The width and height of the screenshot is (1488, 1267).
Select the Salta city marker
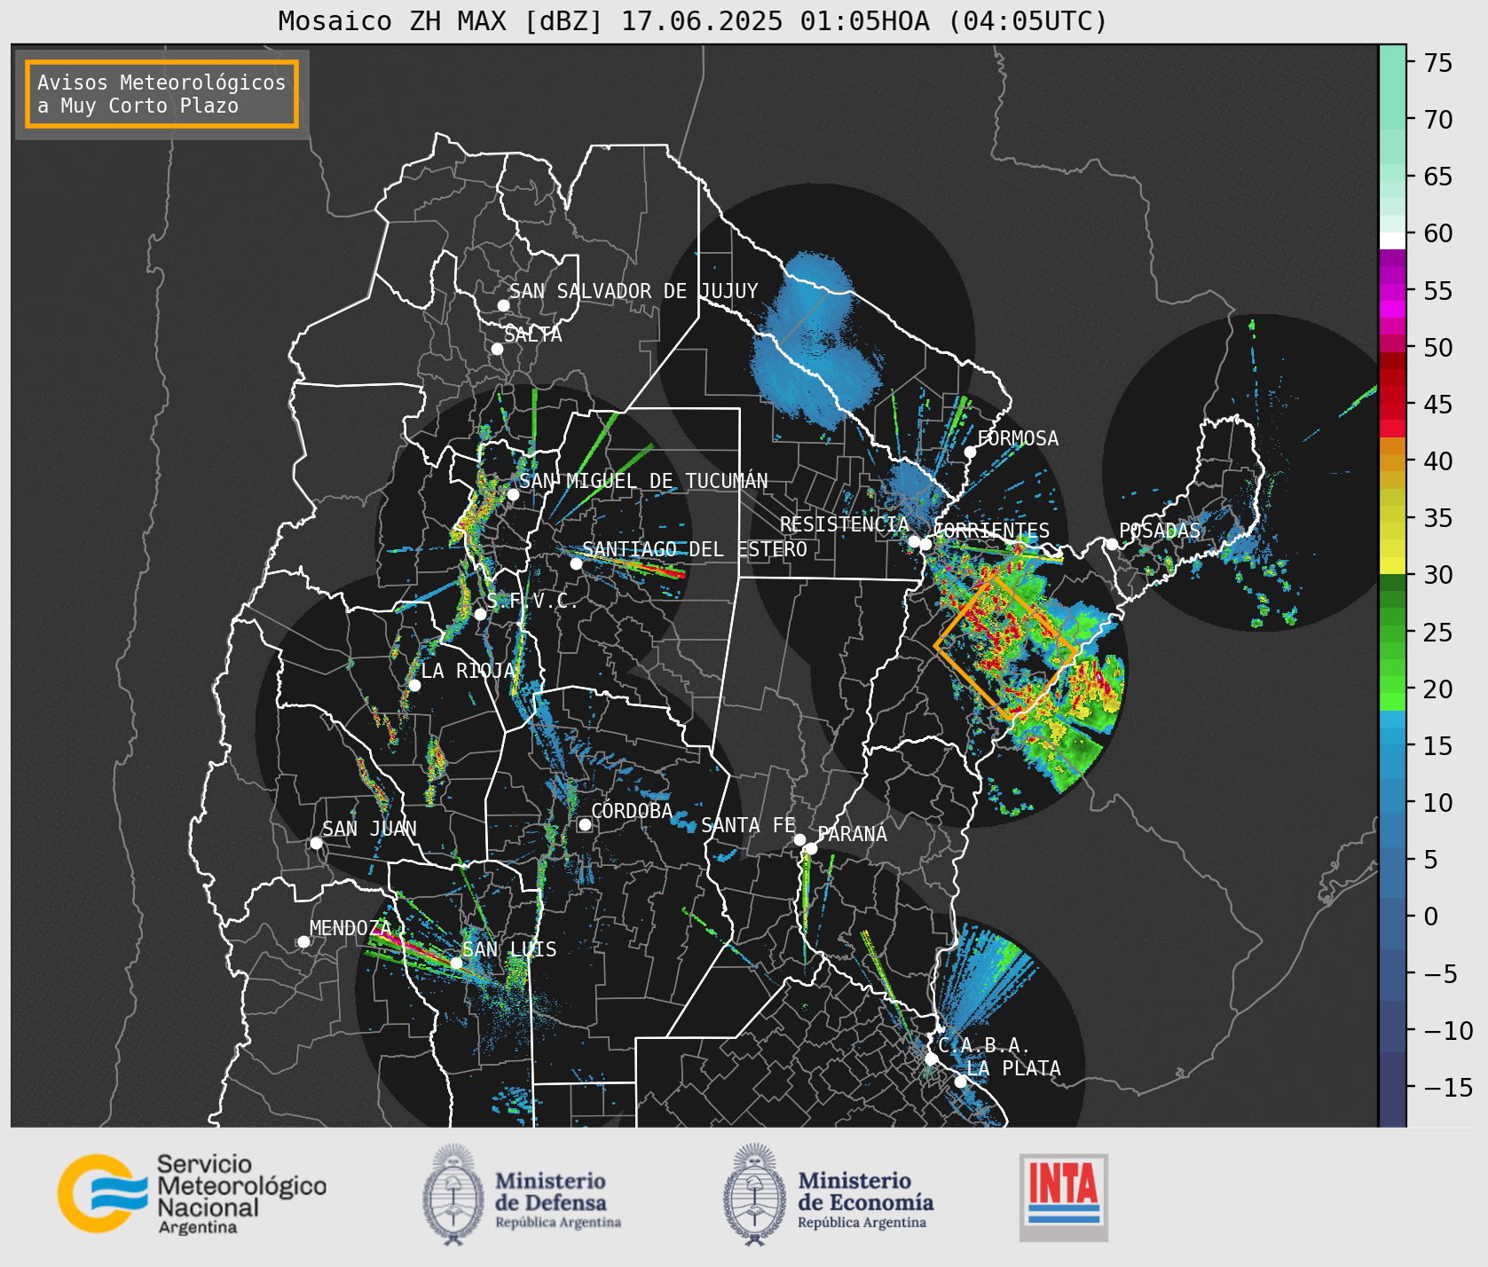pyautogui.click(x=497, y=349)
